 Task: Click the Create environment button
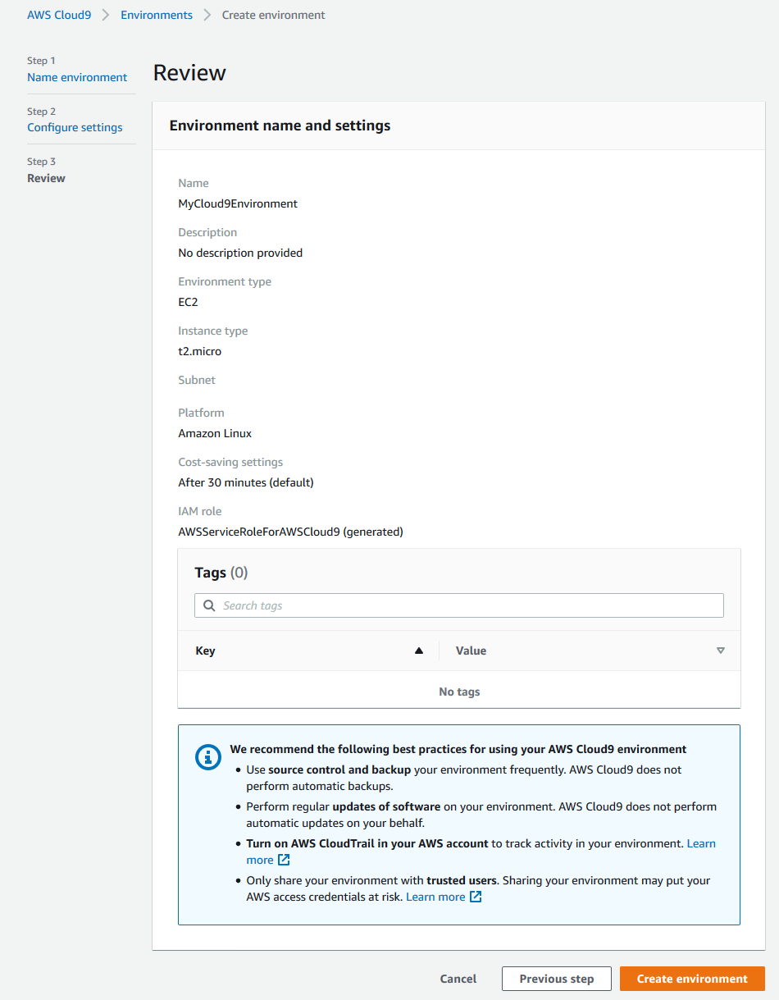coord(692,979)
